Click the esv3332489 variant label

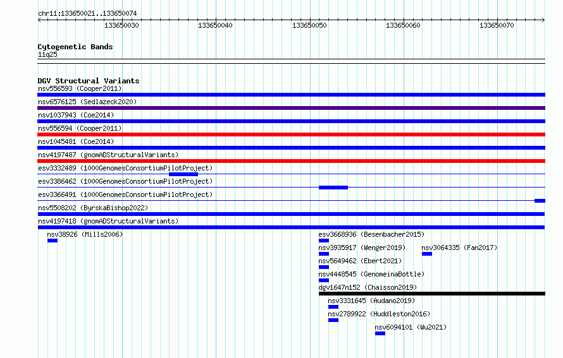125,168
